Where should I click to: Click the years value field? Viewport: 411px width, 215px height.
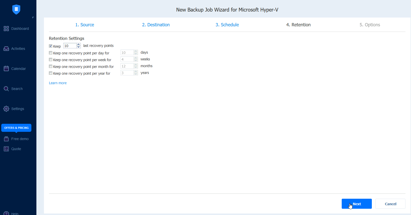click(127, 73)
